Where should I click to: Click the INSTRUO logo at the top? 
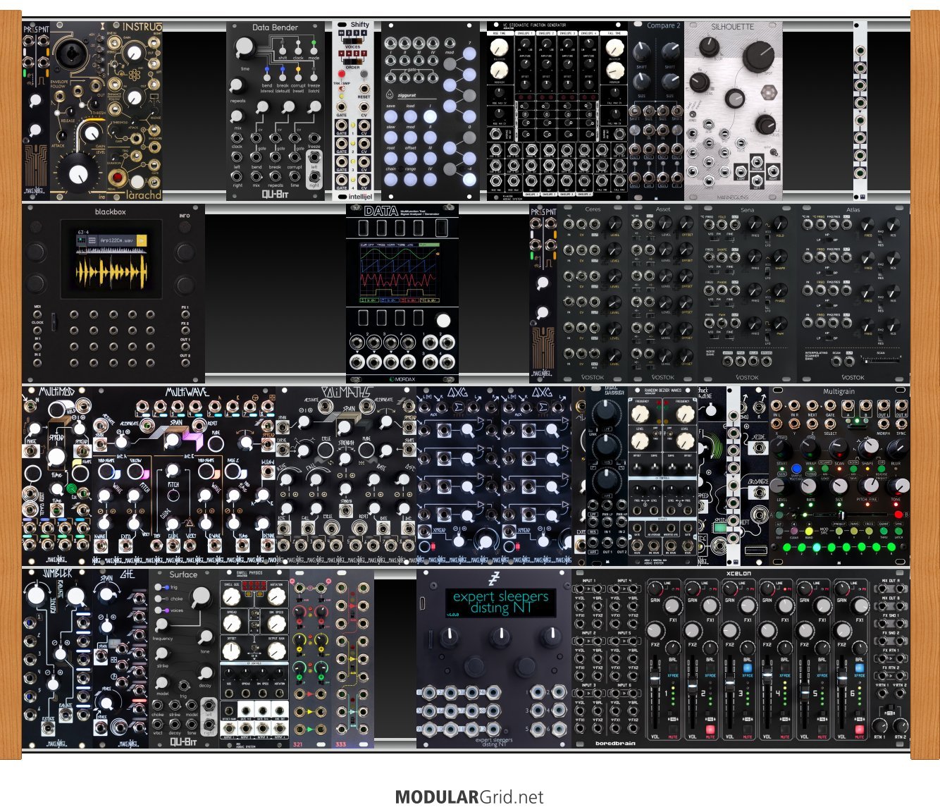point(142,27)
